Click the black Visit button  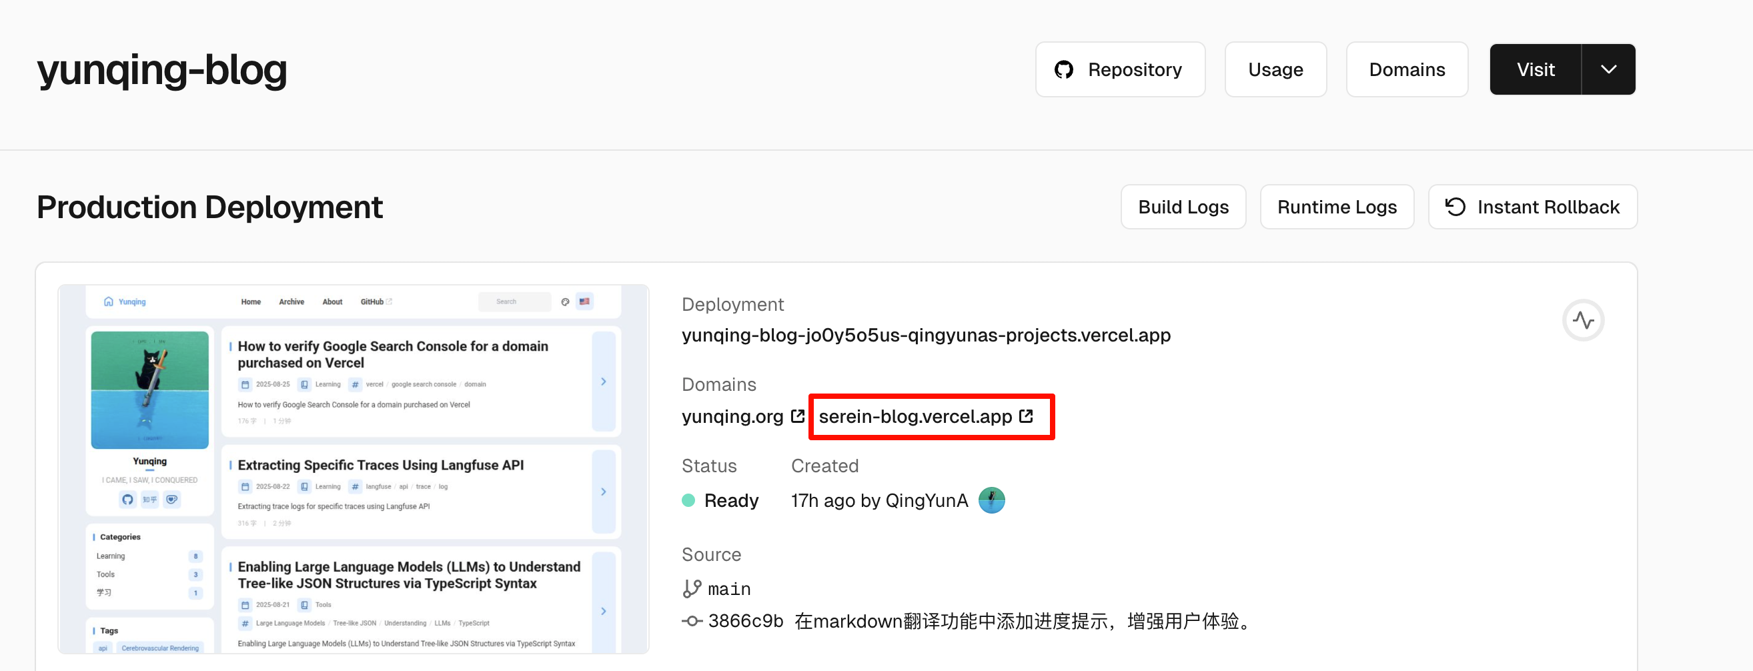point(1536,69)
